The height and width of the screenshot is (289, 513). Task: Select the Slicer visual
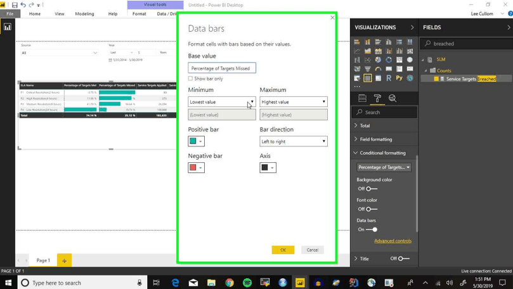pos(357,78)
